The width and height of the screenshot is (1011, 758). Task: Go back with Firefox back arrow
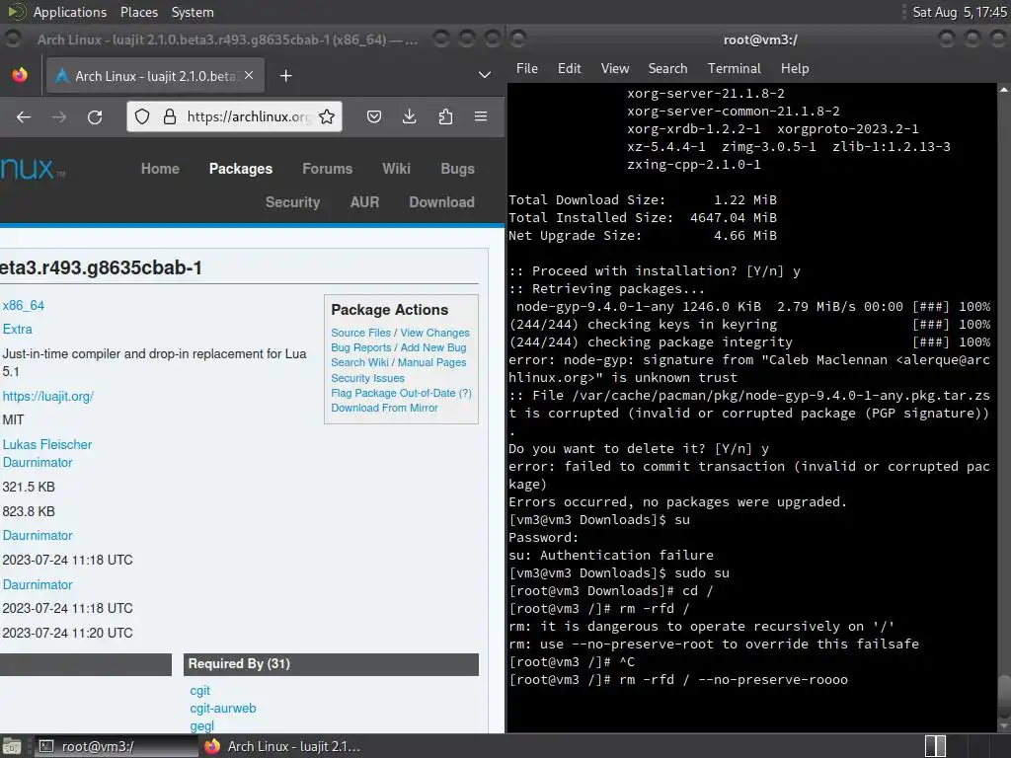click(x=24, y=116)
